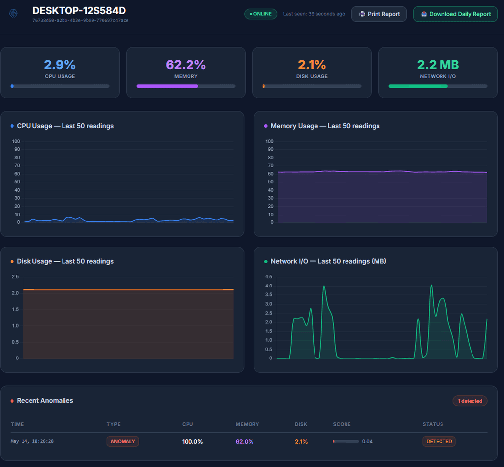
Task: Click the app logo icon beside hostname
Action: [x=13, y=13]
